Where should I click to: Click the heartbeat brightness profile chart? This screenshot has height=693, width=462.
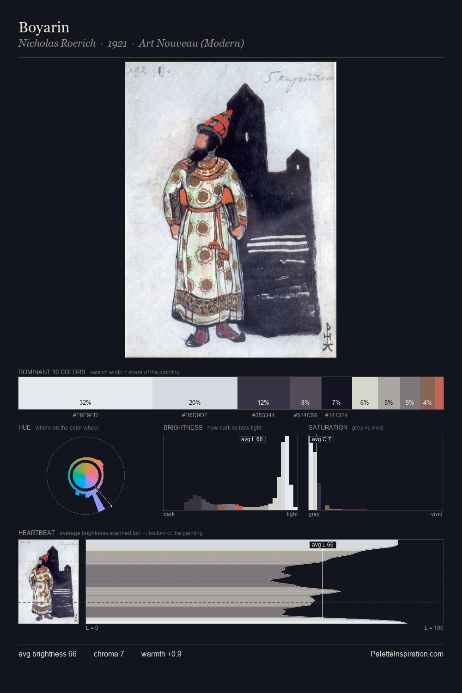(265, 582)
